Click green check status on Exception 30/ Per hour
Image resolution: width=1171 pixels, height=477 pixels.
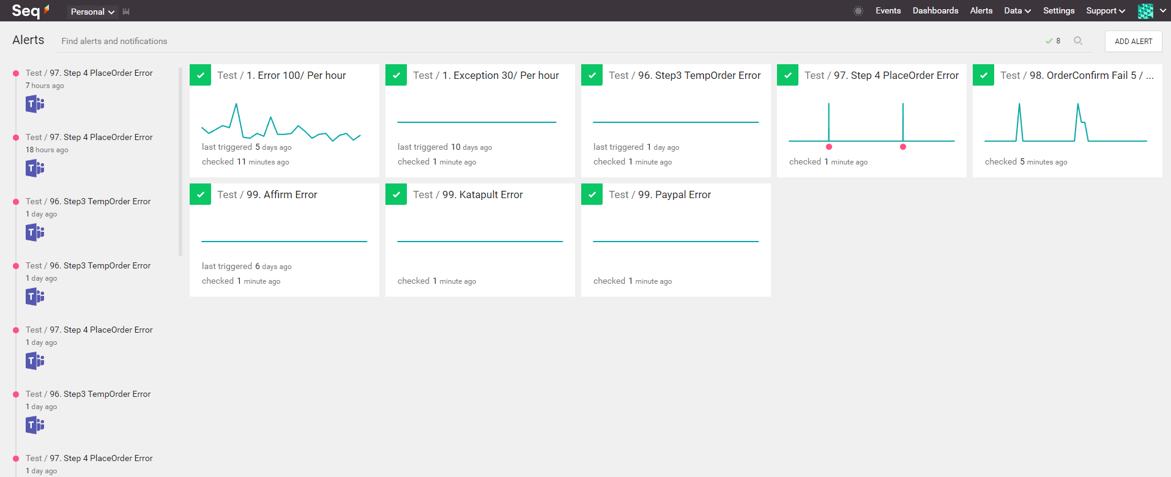pyautogui.click(x=396, y=75)
